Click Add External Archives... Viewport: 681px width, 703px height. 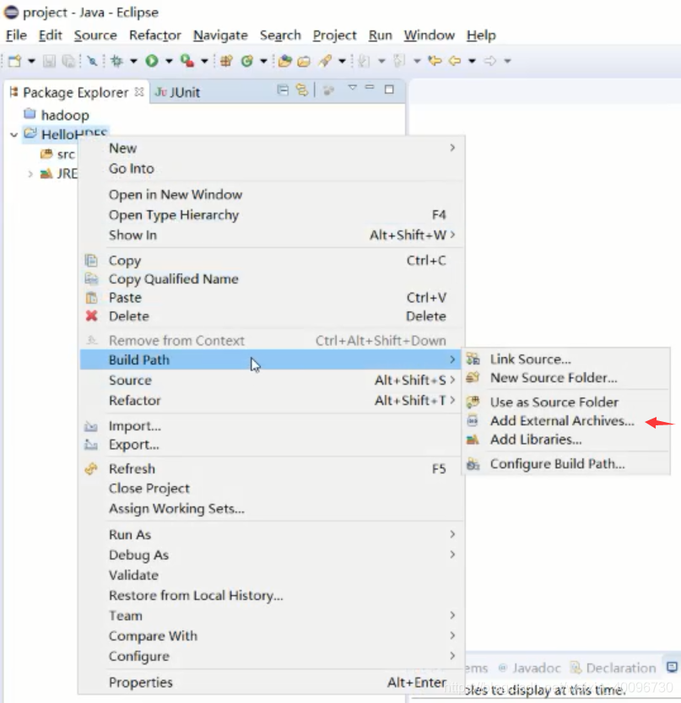pos(566,421)
